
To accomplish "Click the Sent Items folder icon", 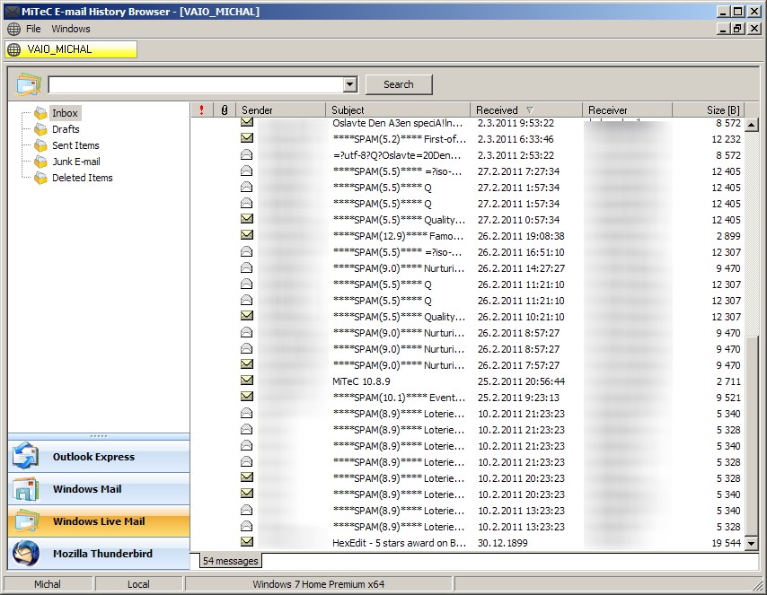I will pos(40,145).
